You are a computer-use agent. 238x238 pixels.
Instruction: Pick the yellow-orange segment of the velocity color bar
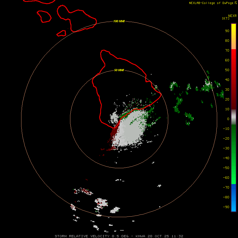pos(234,36)
